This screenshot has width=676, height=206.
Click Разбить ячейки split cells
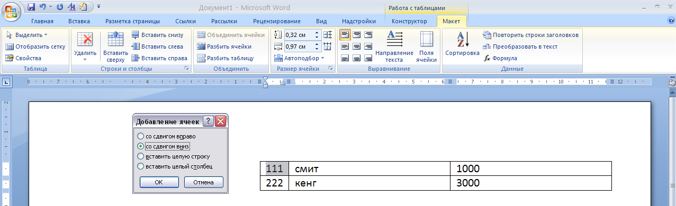pyautogui.click(x=224, y=46)
